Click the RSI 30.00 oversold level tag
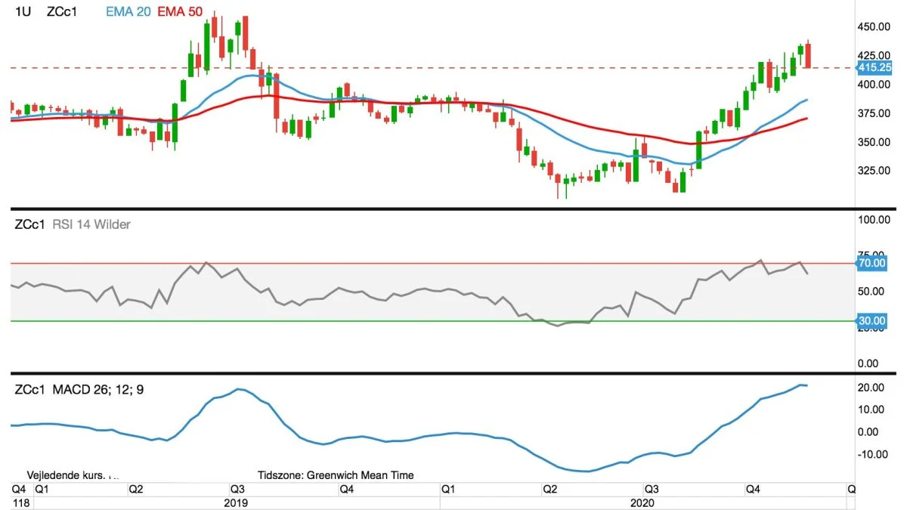 (871, 321)
